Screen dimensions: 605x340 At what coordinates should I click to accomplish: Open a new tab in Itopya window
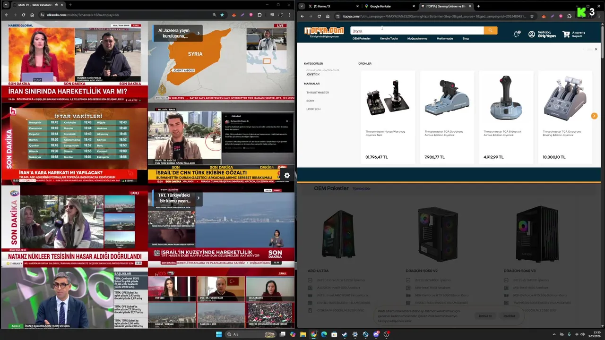(478, 6)
